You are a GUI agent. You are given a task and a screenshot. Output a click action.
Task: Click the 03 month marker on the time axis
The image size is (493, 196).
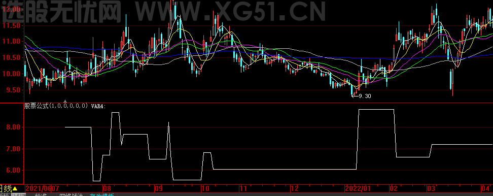[431, 189]
